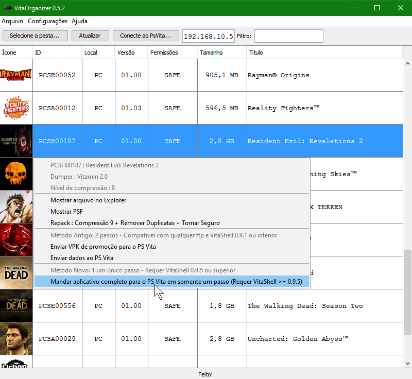The width and height of the screenshot is (412, 379).
Task: Click the scroll down arrow
Action: 407,364
